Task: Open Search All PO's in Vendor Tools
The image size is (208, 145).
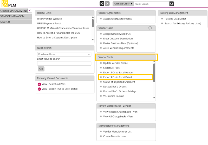Action: (111, 68)
